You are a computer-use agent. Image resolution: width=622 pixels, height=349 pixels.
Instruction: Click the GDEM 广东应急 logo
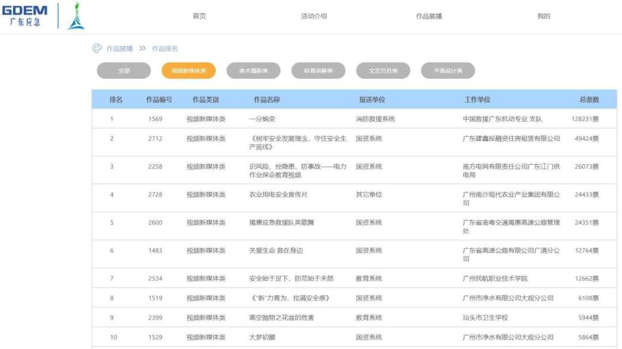(x=25, y=16)
